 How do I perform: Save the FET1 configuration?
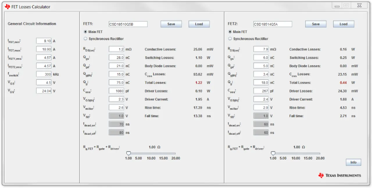click(171, 24)
